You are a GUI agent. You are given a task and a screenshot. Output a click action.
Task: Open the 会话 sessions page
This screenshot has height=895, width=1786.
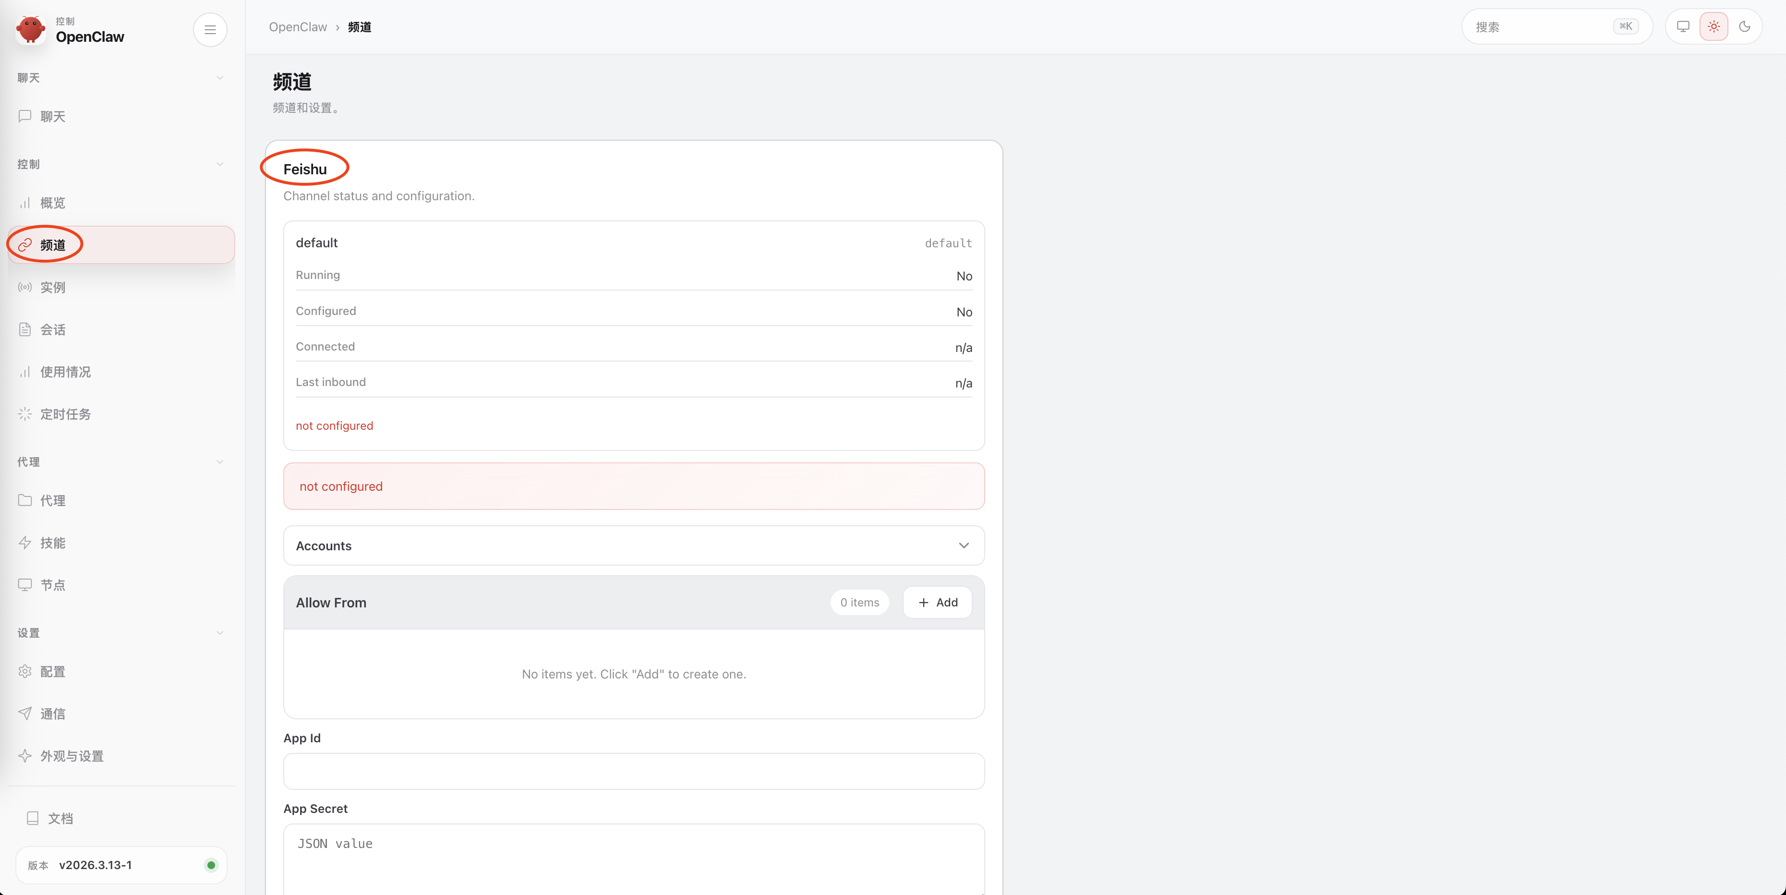coord(53,329)
